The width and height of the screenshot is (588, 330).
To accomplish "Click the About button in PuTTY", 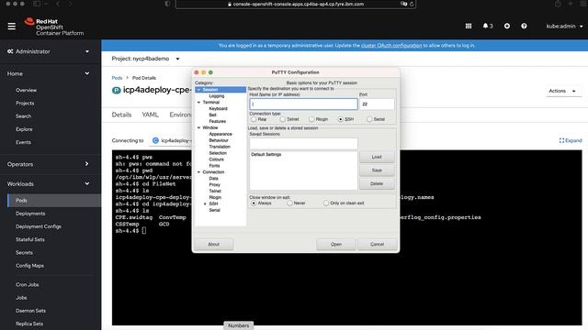I will tap(213, 245).
